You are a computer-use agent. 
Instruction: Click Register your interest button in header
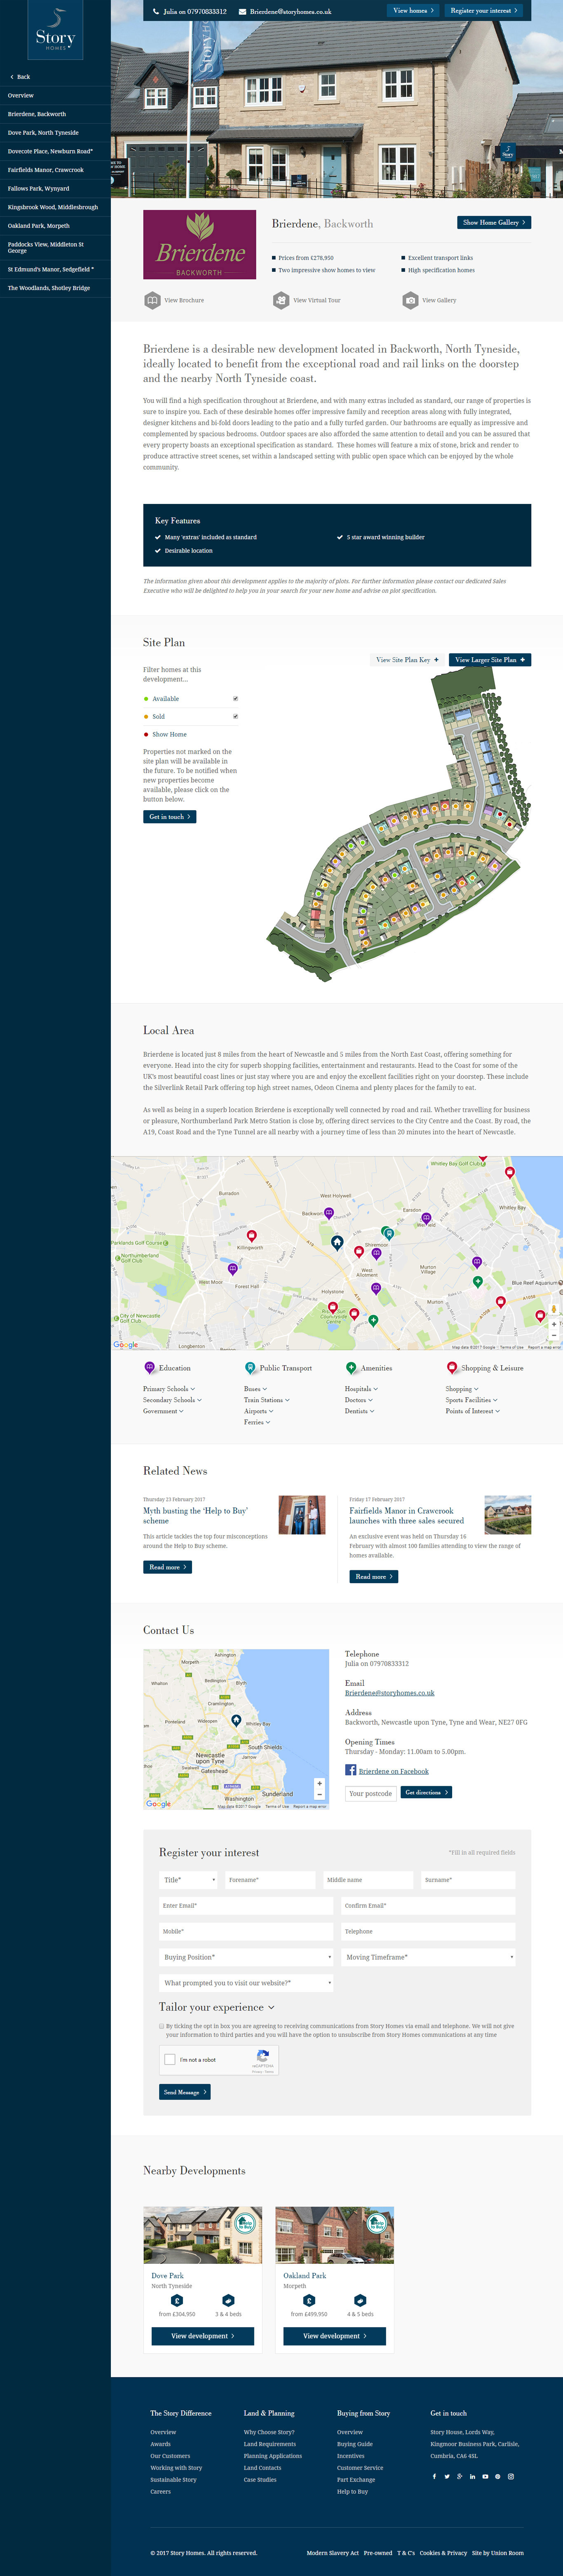click(484, 11)
